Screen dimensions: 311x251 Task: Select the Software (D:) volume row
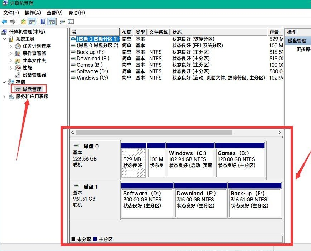(176, 71)
